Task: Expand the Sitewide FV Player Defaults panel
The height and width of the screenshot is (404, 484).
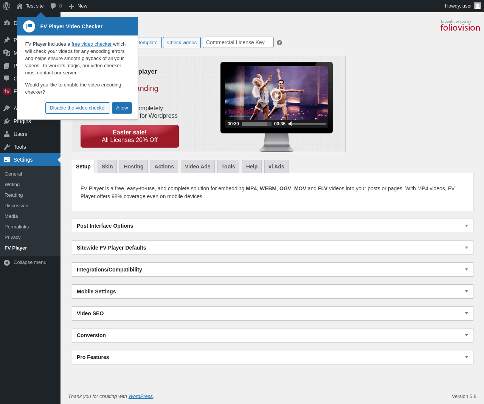Action: tap(273, 248)
